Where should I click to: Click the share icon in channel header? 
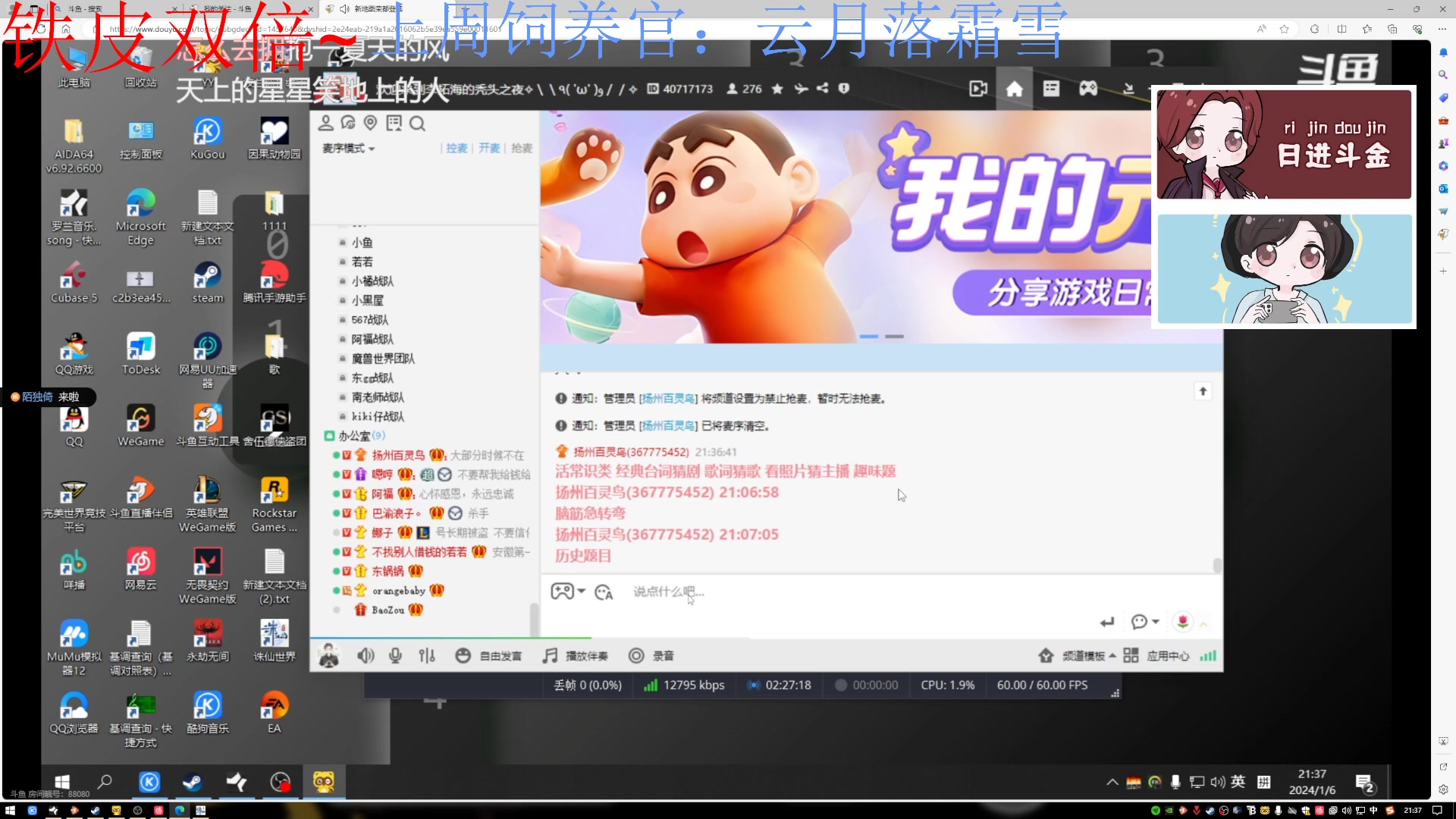[x=822, y=89]
